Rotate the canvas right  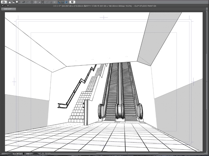click(x=44, y=154)
